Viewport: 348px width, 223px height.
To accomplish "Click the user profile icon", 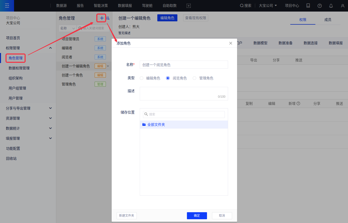I will pos(342,6).
